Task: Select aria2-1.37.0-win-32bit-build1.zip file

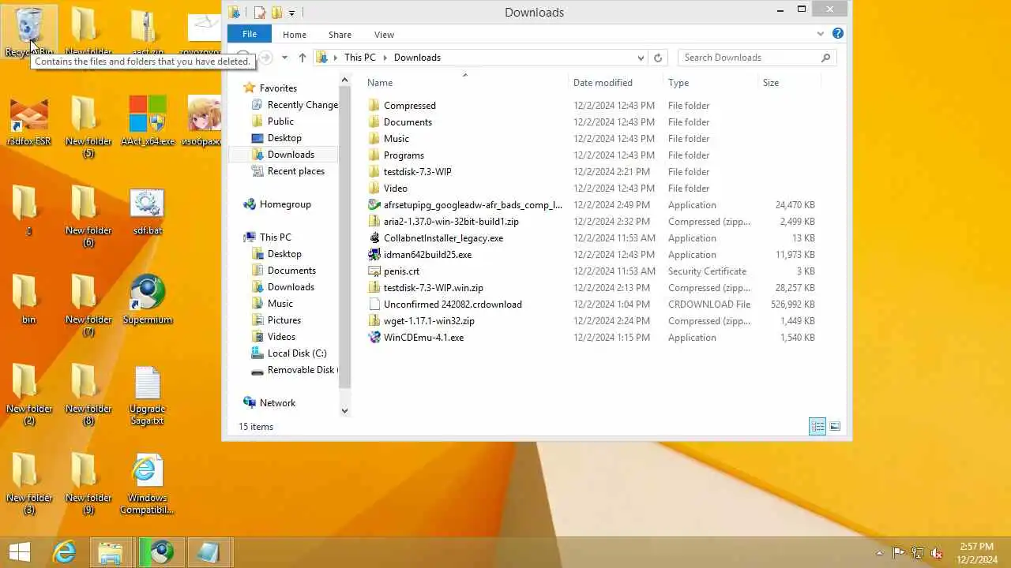Action: tap(592, 221)
